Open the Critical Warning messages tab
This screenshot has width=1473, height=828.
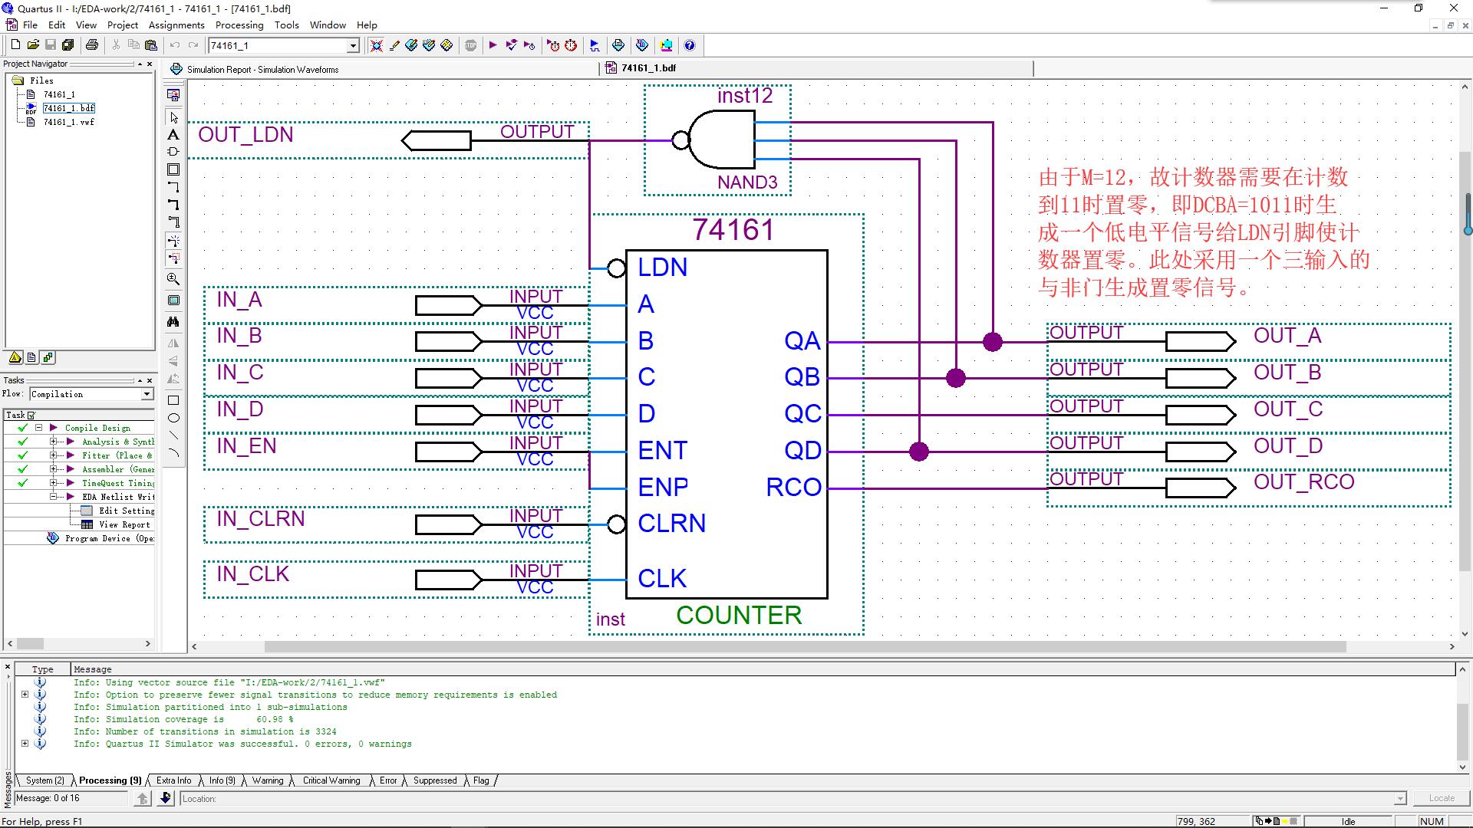[331, 780]
